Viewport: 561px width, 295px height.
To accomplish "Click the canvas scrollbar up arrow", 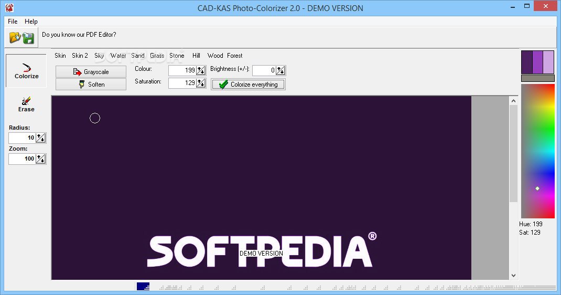I will point(513,101).
